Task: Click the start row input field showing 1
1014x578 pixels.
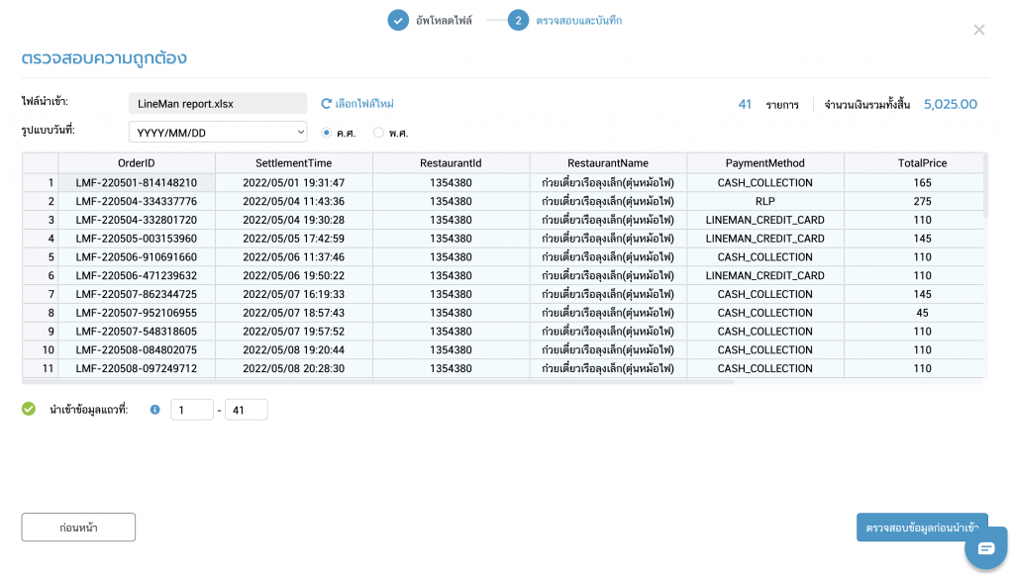Action: (192, 410)
